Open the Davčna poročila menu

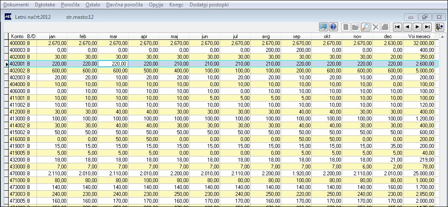(124, 5)
